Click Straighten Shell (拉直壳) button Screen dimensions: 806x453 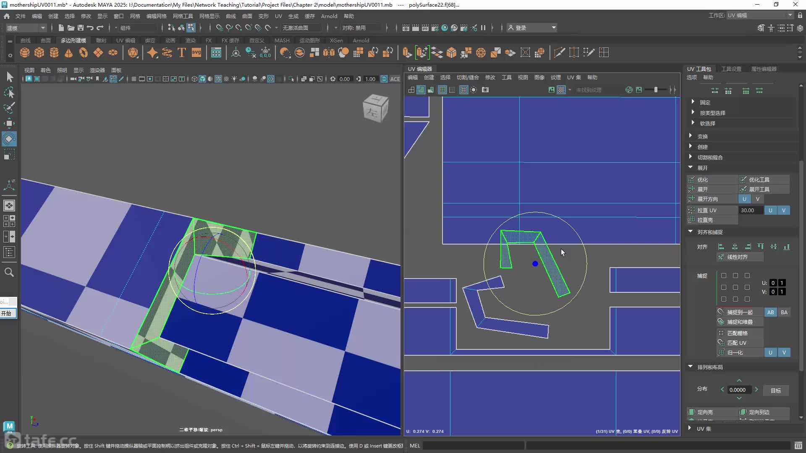pos(712,220)
